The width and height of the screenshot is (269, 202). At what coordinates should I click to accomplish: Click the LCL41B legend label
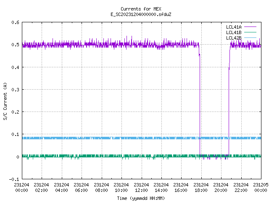(x=234, y=32)
